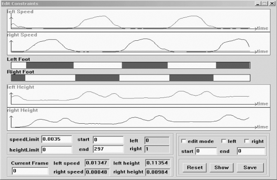Select the left height value 0.11354

[158, 163]
